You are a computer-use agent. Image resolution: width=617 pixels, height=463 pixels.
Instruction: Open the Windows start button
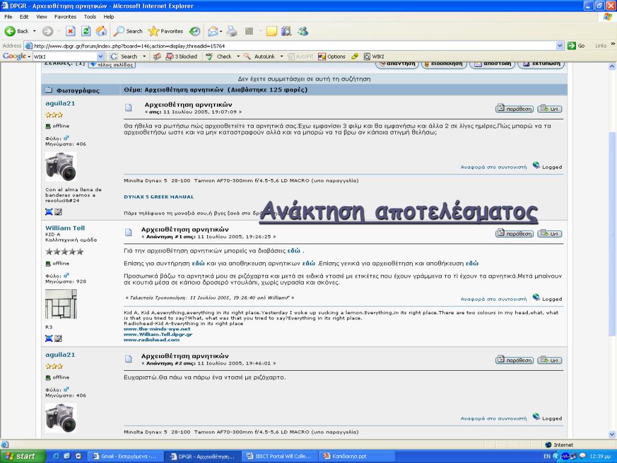coord(22,456)
